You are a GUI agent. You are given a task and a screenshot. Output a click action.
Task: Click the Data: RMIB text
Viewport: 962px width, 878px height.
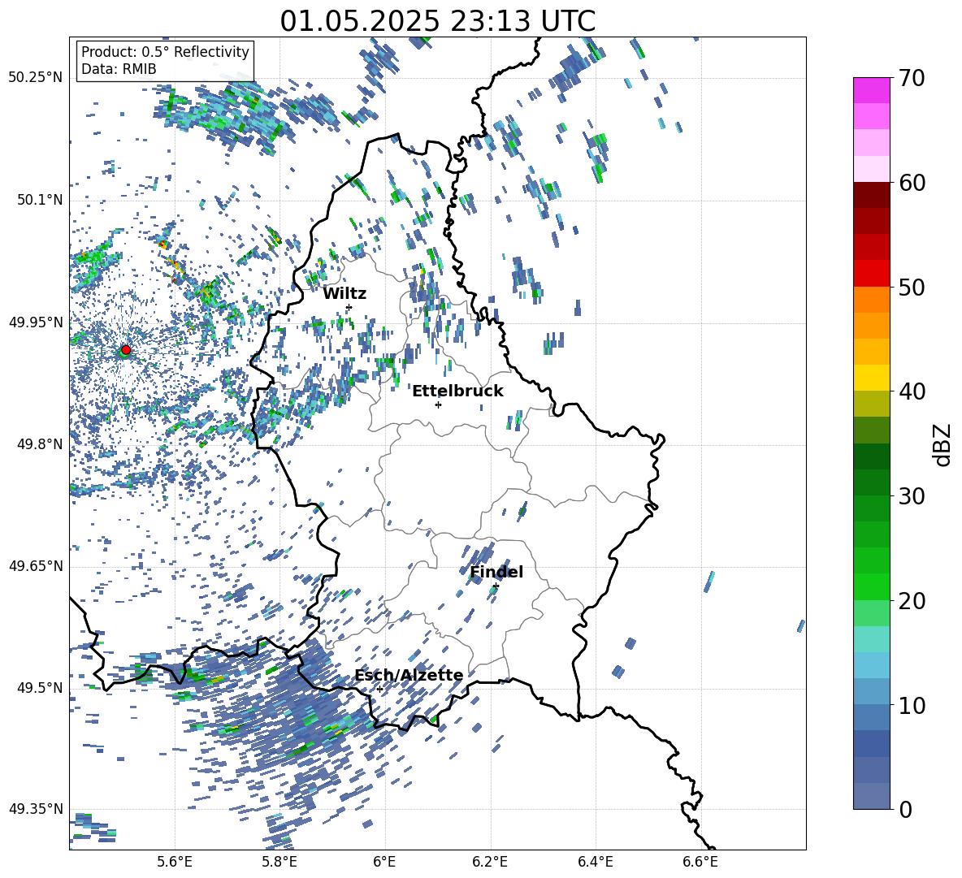pyautogui.click(x=119, y=69)
